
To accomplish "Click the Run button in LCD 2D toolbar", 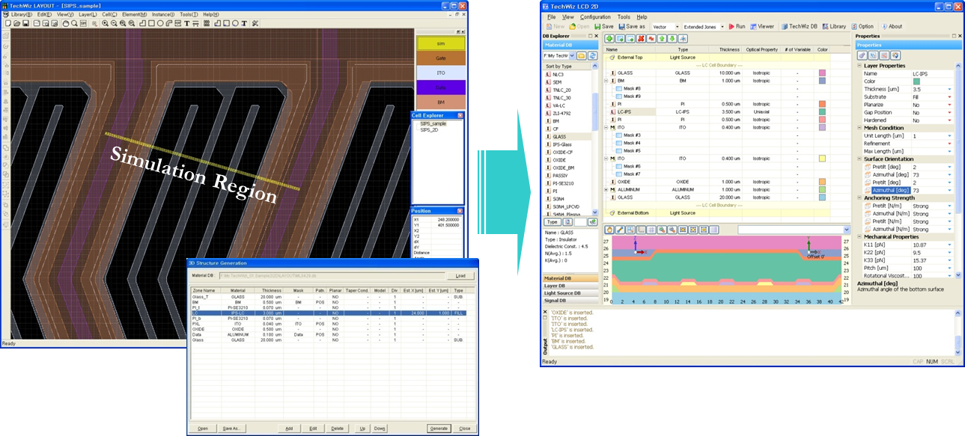I will [x=736, y=26].
